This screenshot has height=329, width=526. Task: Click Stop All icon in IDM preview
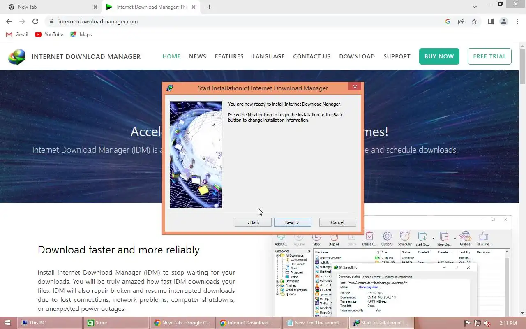click(x=334, y=239)
